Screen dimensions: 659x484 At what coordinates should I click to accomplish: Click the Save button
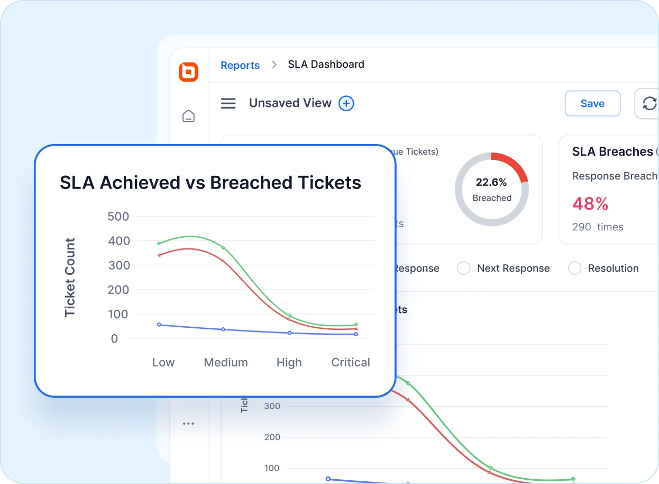592,103
